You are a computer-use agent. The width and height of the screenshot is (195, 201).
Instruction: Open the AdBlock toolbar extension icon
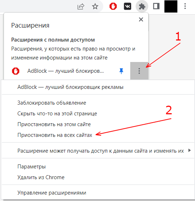tap(113, 6)
